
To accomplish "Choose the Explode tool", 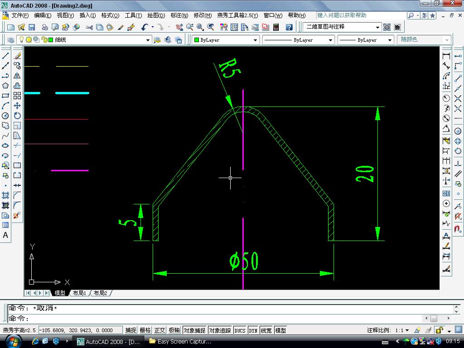I will pos(17,215).
